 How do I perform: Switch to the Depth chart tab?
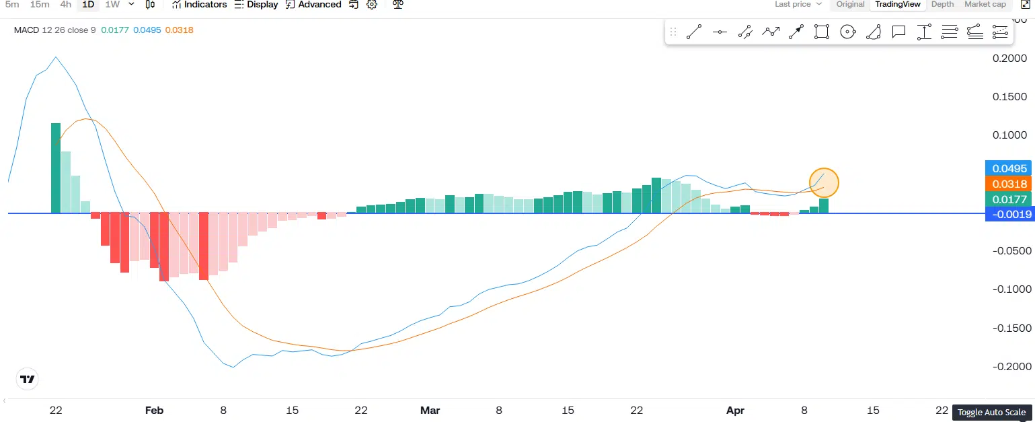point(942,4)
